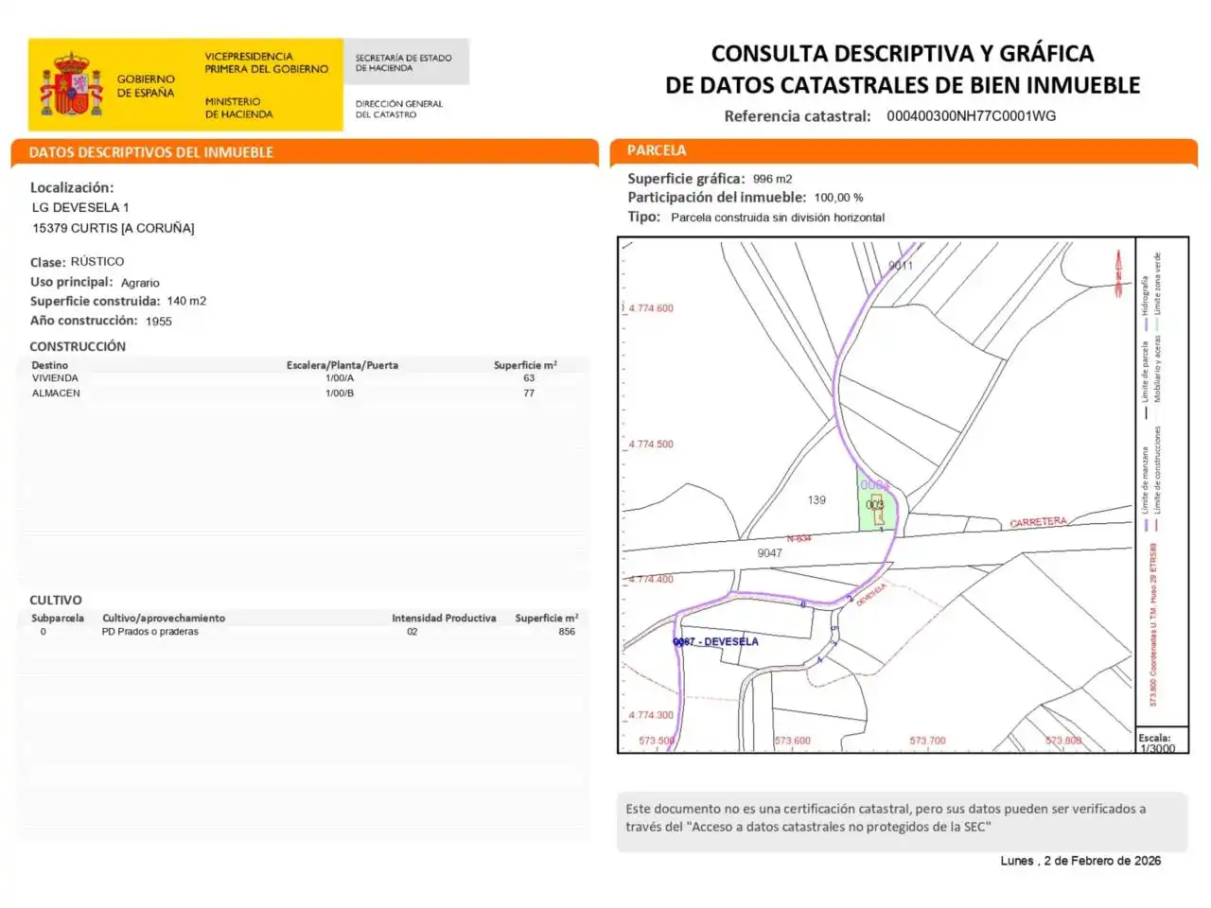
Task: Click the north arrow on the map
Action: click(x=1118, y=269)
